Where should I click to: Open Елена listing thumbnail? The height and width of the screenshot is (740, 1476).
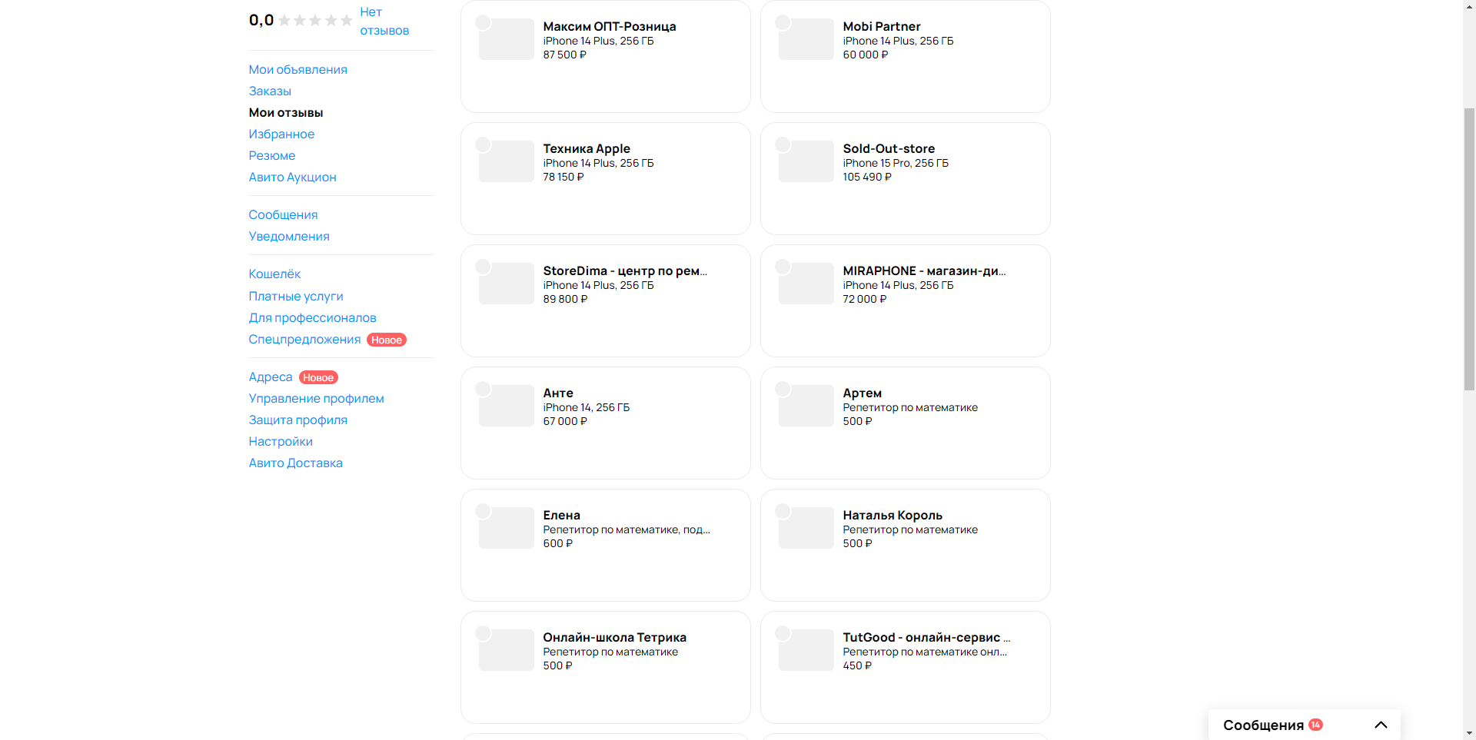507,528
